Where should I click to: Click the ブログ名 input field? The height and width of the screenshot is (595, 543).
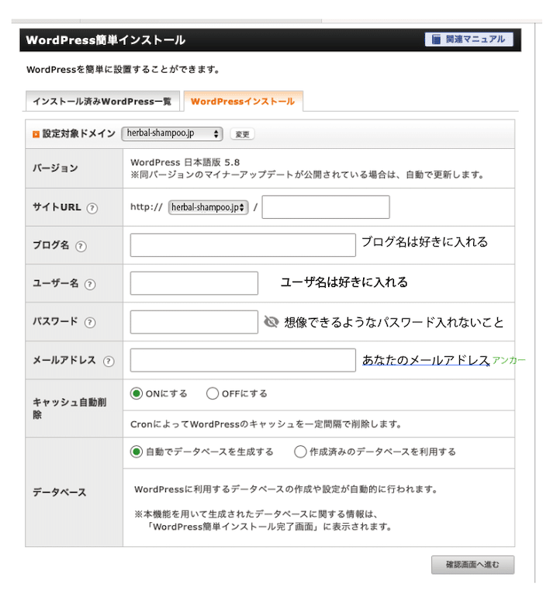click(x=243, y=245)
